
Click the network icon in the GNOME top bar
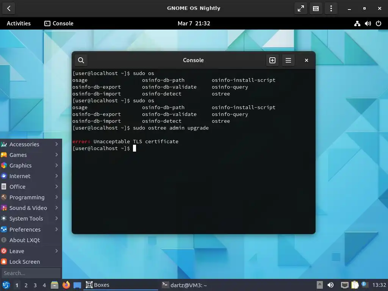357,23
